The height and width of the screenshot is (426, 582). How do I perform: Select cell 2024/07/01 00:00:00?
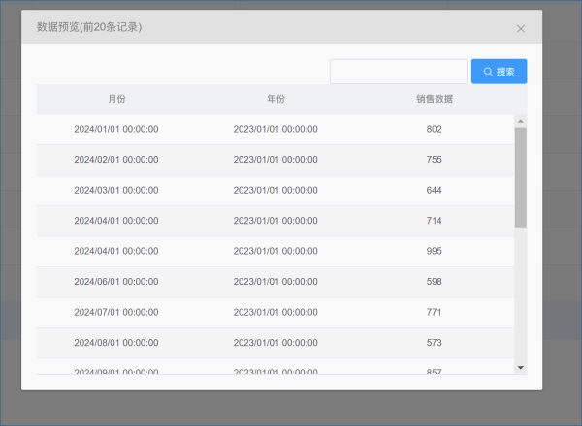116,312
